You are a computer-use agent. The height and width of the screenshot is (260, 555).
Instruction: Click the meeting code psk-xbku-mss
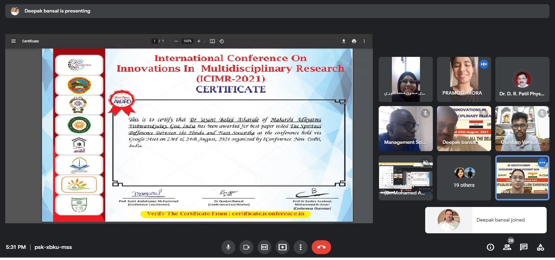click(53, 247)
